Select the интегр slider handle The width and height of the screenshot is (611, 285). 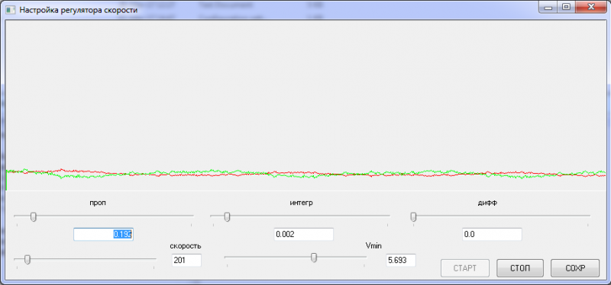227,216
